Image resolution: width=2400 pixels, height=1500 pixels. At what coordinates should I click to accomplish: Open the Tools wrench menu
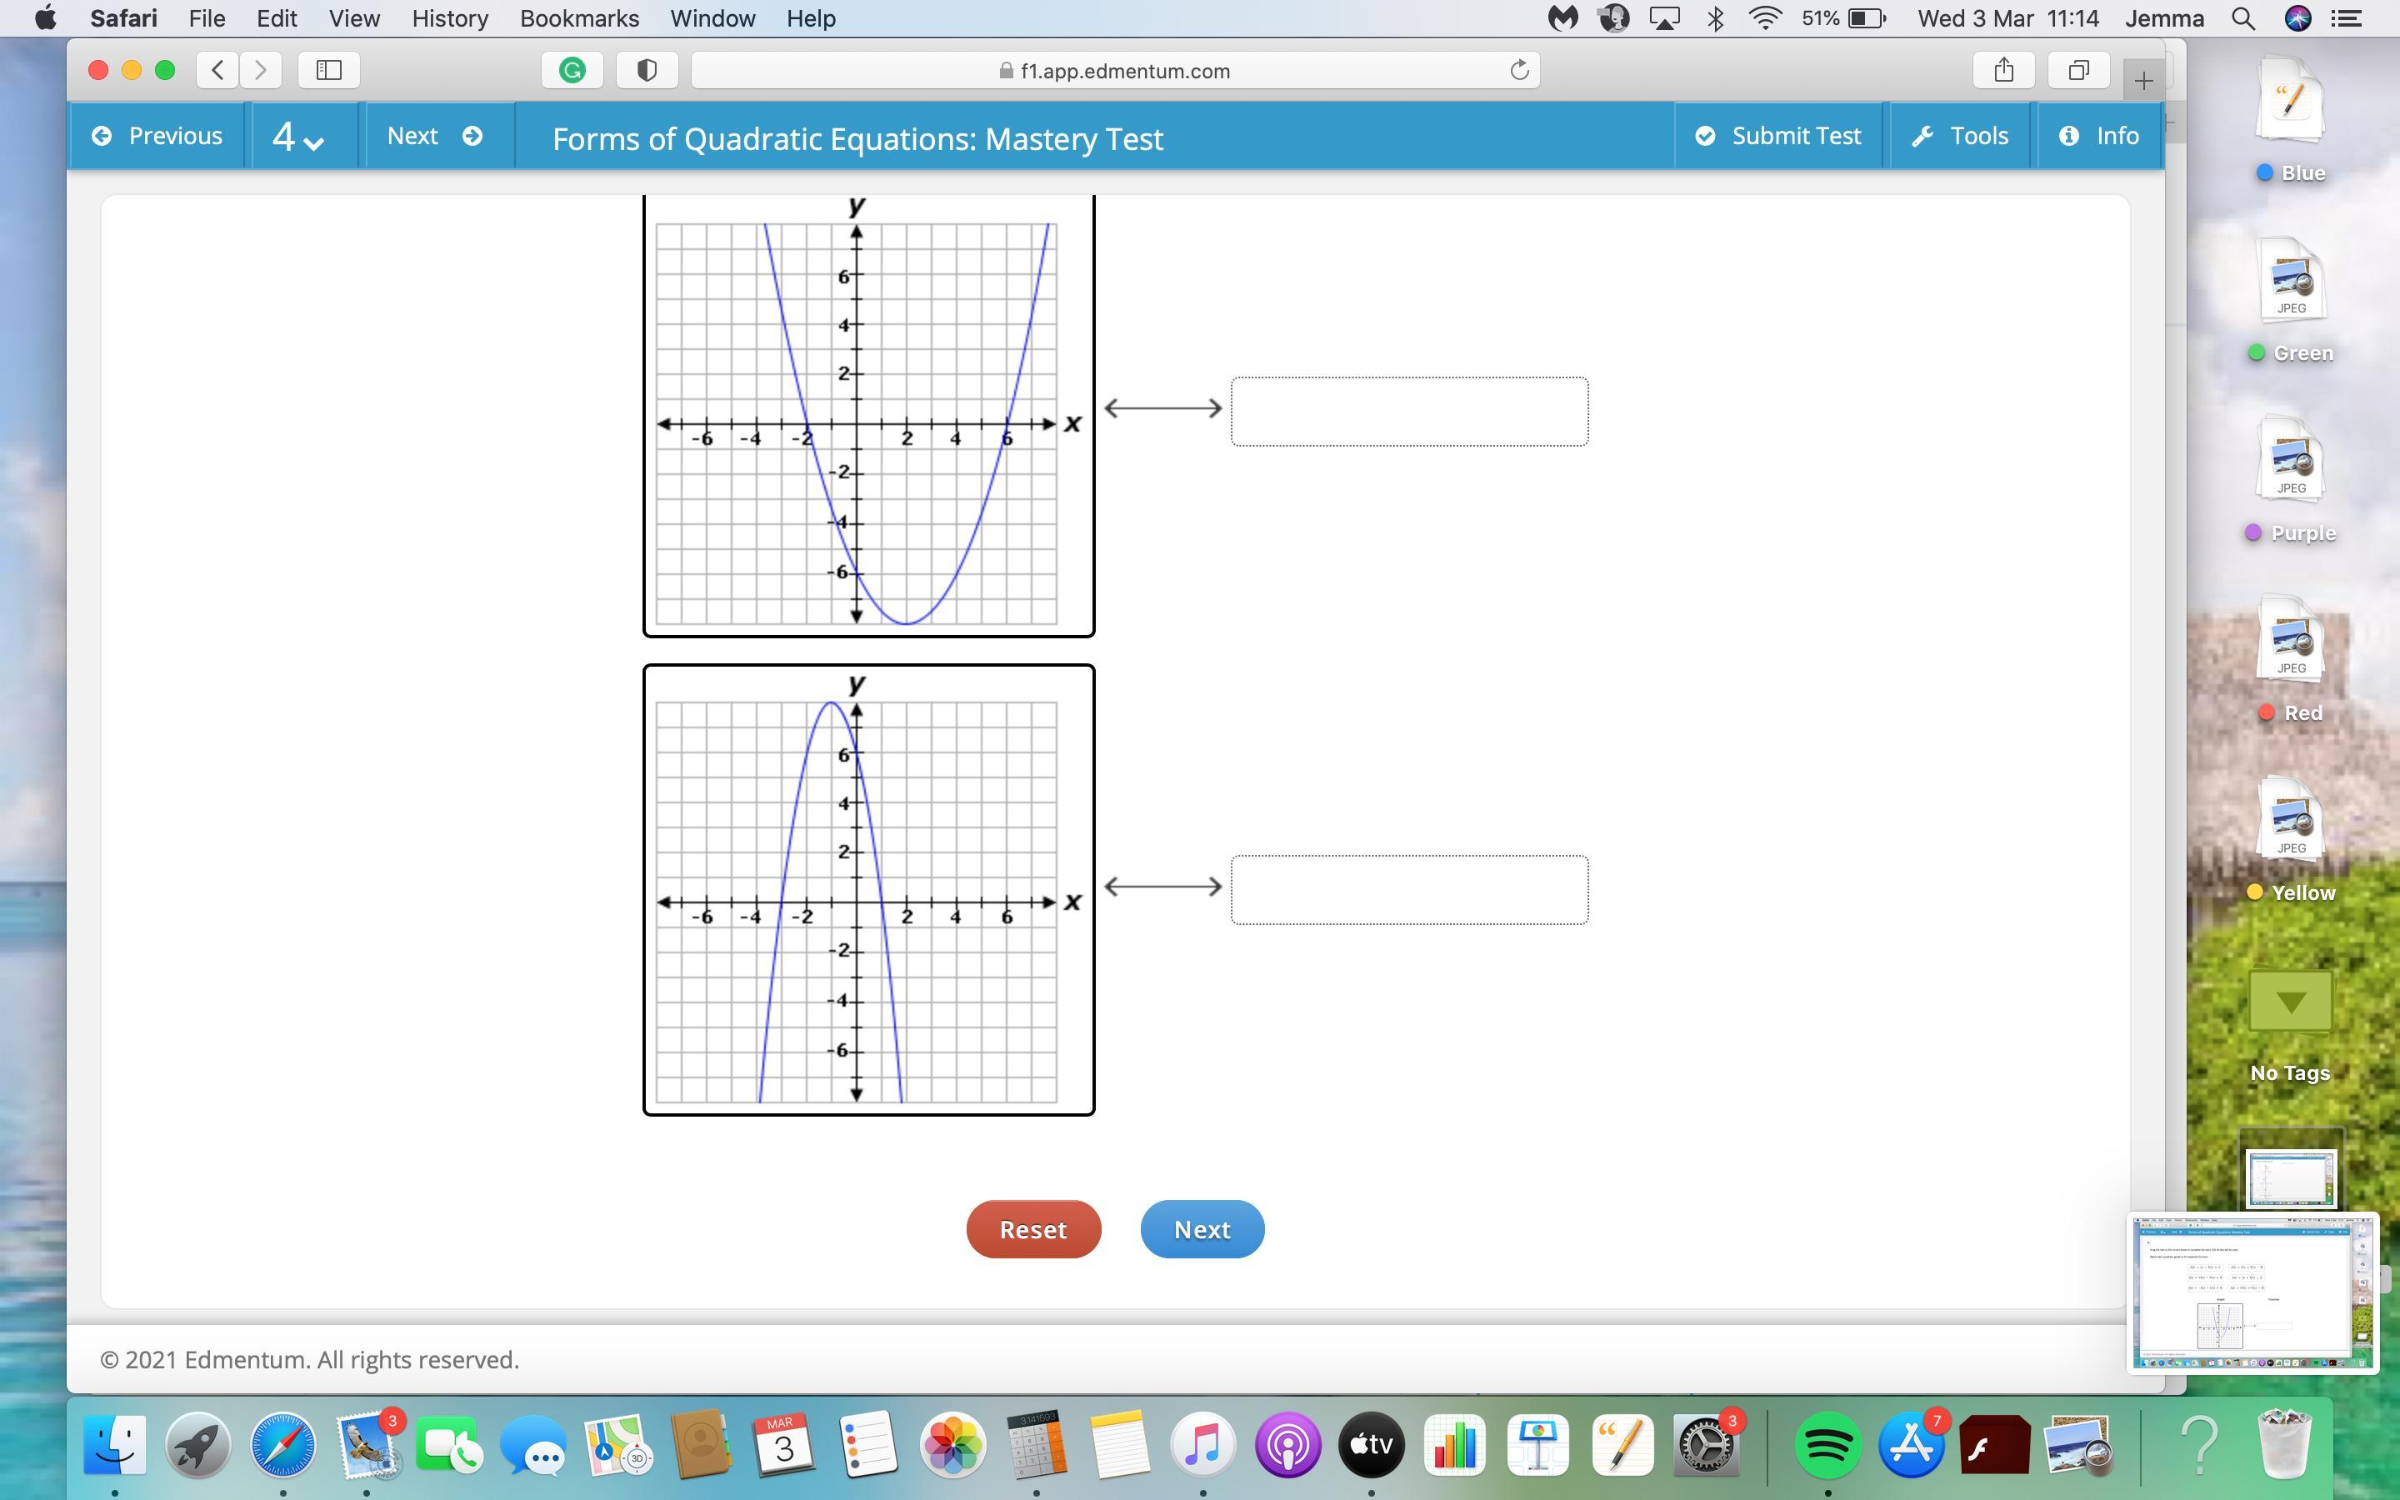(x=1960, y=136)
